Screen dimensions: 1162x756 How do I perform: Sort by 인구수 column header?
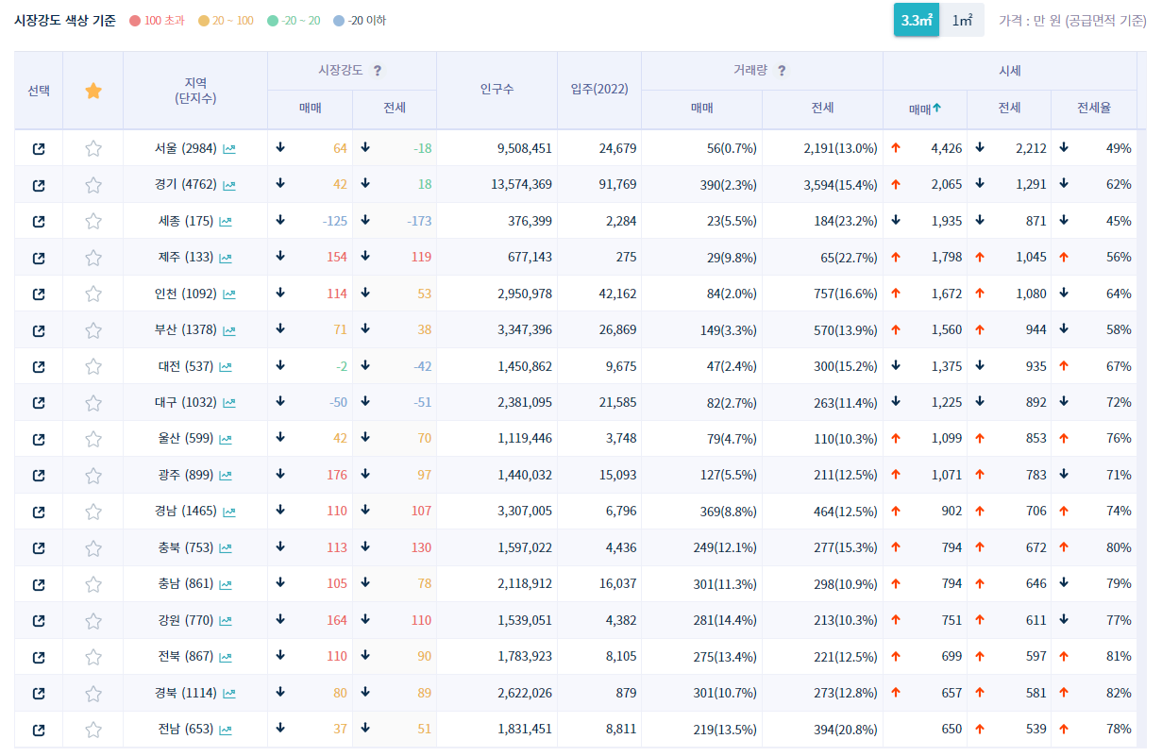(x=497, y=90)
